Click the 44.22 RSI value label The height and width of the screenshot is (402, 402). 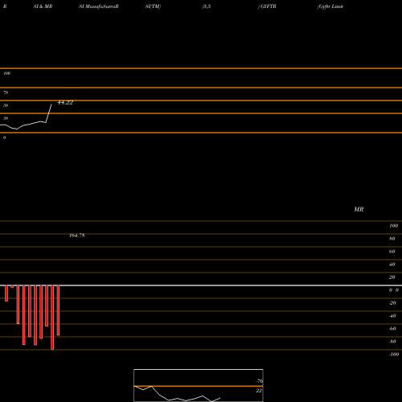(x=65, y=102)
